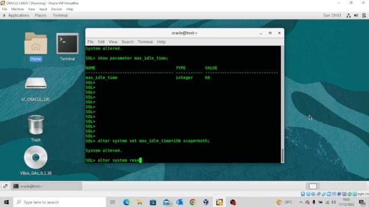Click 'show parameter max_idle_time;' command text
This screenshot has height=207, width=369.
(133, 58)
